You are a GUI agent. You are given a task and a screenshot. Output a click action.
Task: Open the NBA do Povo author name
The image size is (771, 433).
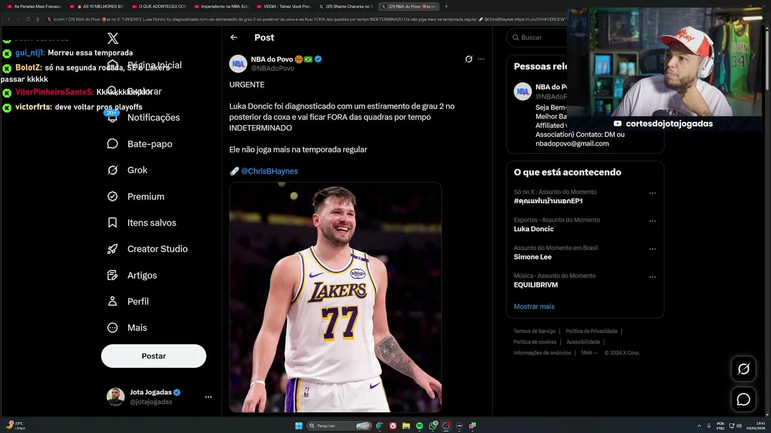tap(272, 59)
